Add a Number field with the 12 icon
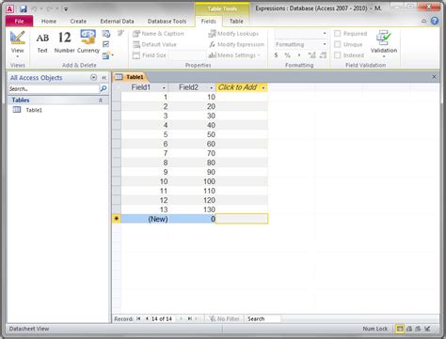 65,42
